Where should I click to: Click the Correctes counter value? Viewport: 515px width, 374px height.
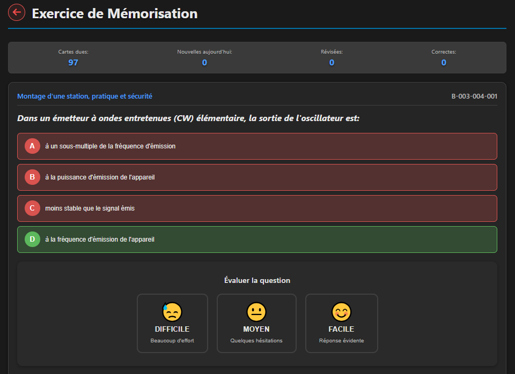tap(444, 63)
